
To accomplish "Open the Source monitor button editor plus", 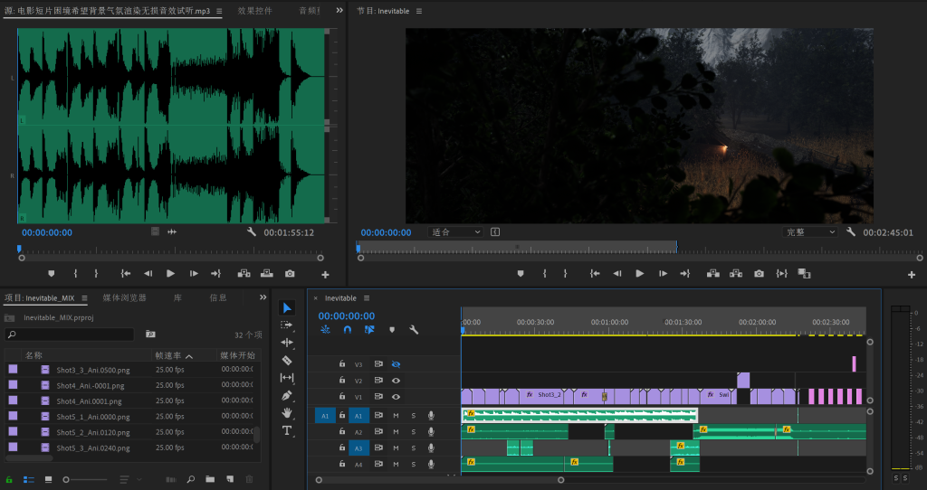I will point(325,275).
